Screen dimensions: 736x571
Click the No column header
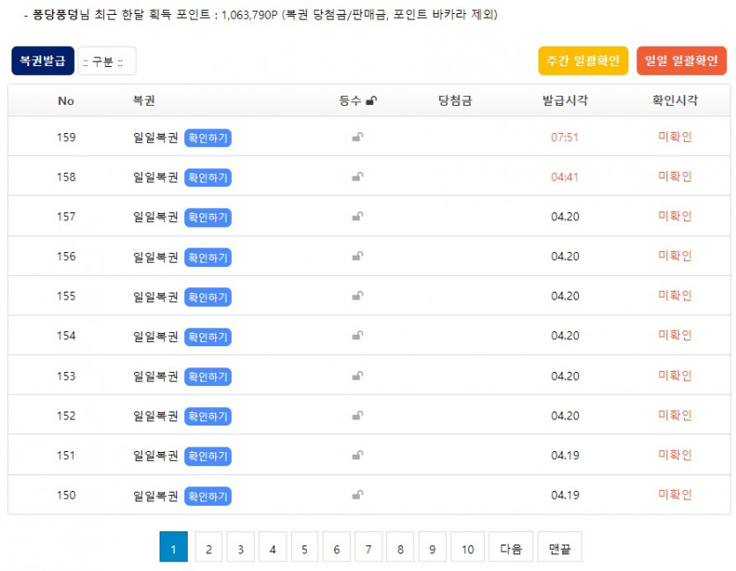point(66,100)
